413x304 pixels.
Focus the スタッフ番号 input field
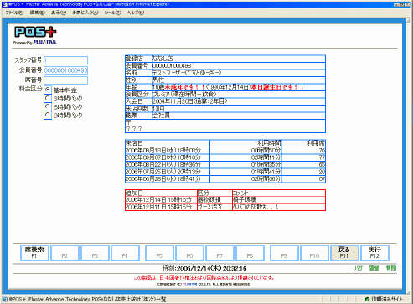pos(65,60)
